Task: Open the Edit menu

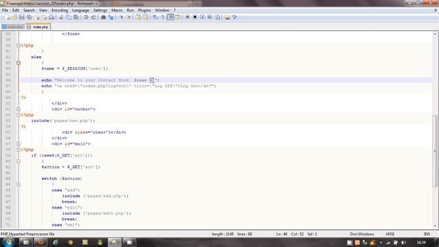Action: click(x=16, y=10)
